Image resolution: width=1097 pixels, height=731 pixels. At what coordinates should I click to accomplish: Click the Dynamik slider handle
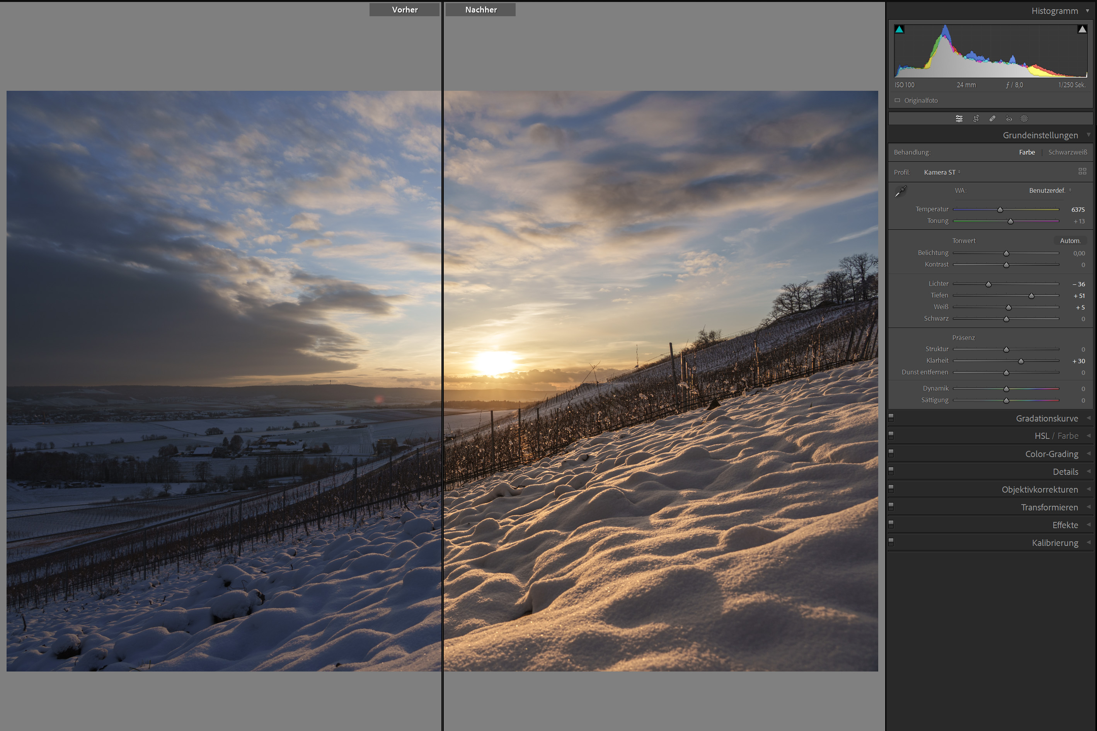[x=1006, y=389]
